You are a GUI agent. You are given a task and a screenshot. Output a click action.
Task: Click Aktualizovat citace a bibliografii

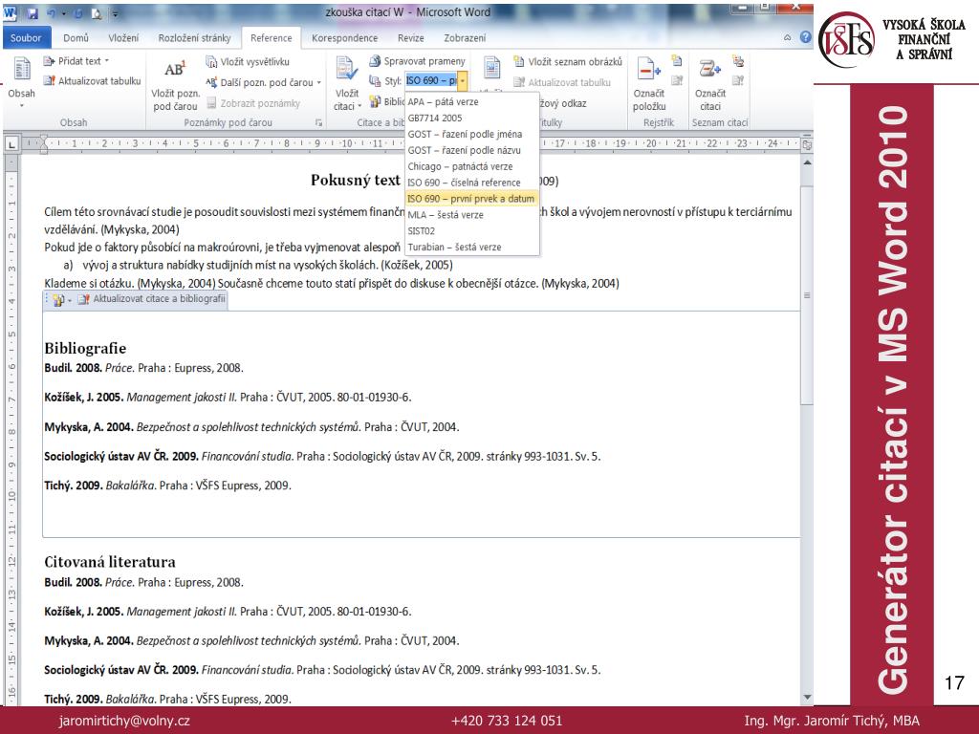tap(152, 299)
